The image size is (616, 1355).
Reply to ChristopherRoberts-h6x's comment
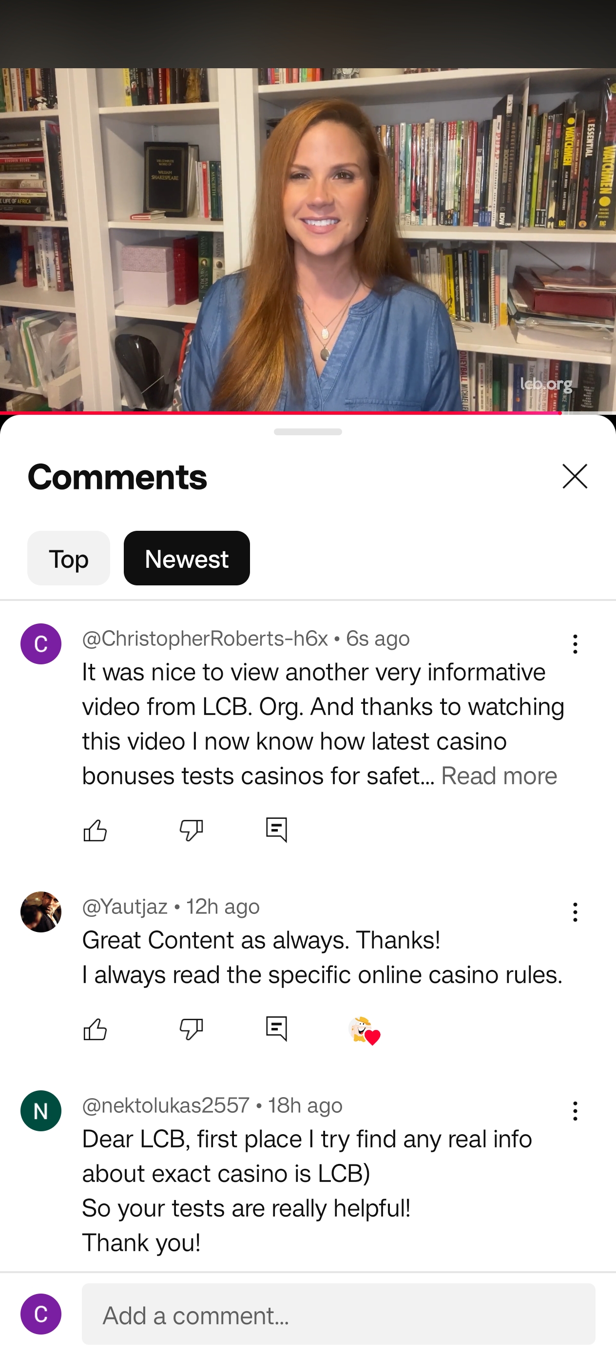277,830
